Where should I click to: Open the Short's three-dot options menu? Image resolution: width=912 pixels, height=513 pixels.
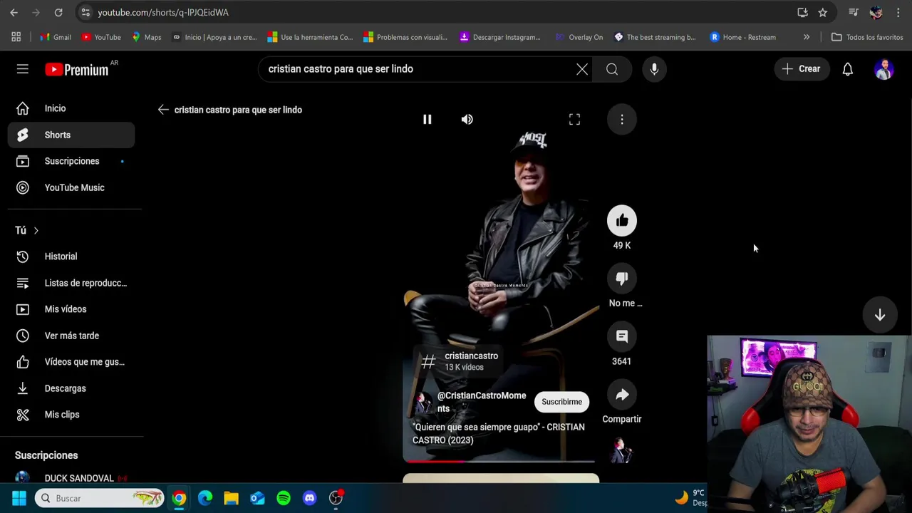pyautogui.click(x=622, y=120)
